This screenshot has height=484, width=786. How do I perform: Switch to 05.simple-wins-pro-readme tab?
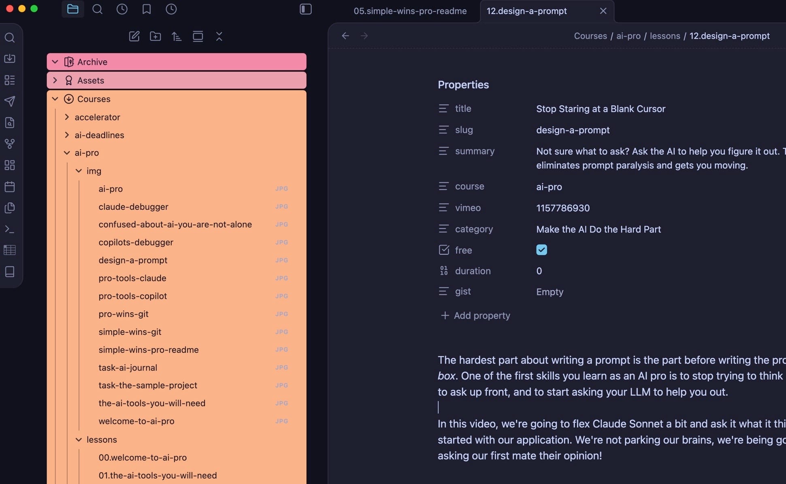pyautogui.click(x=410, y=11)
